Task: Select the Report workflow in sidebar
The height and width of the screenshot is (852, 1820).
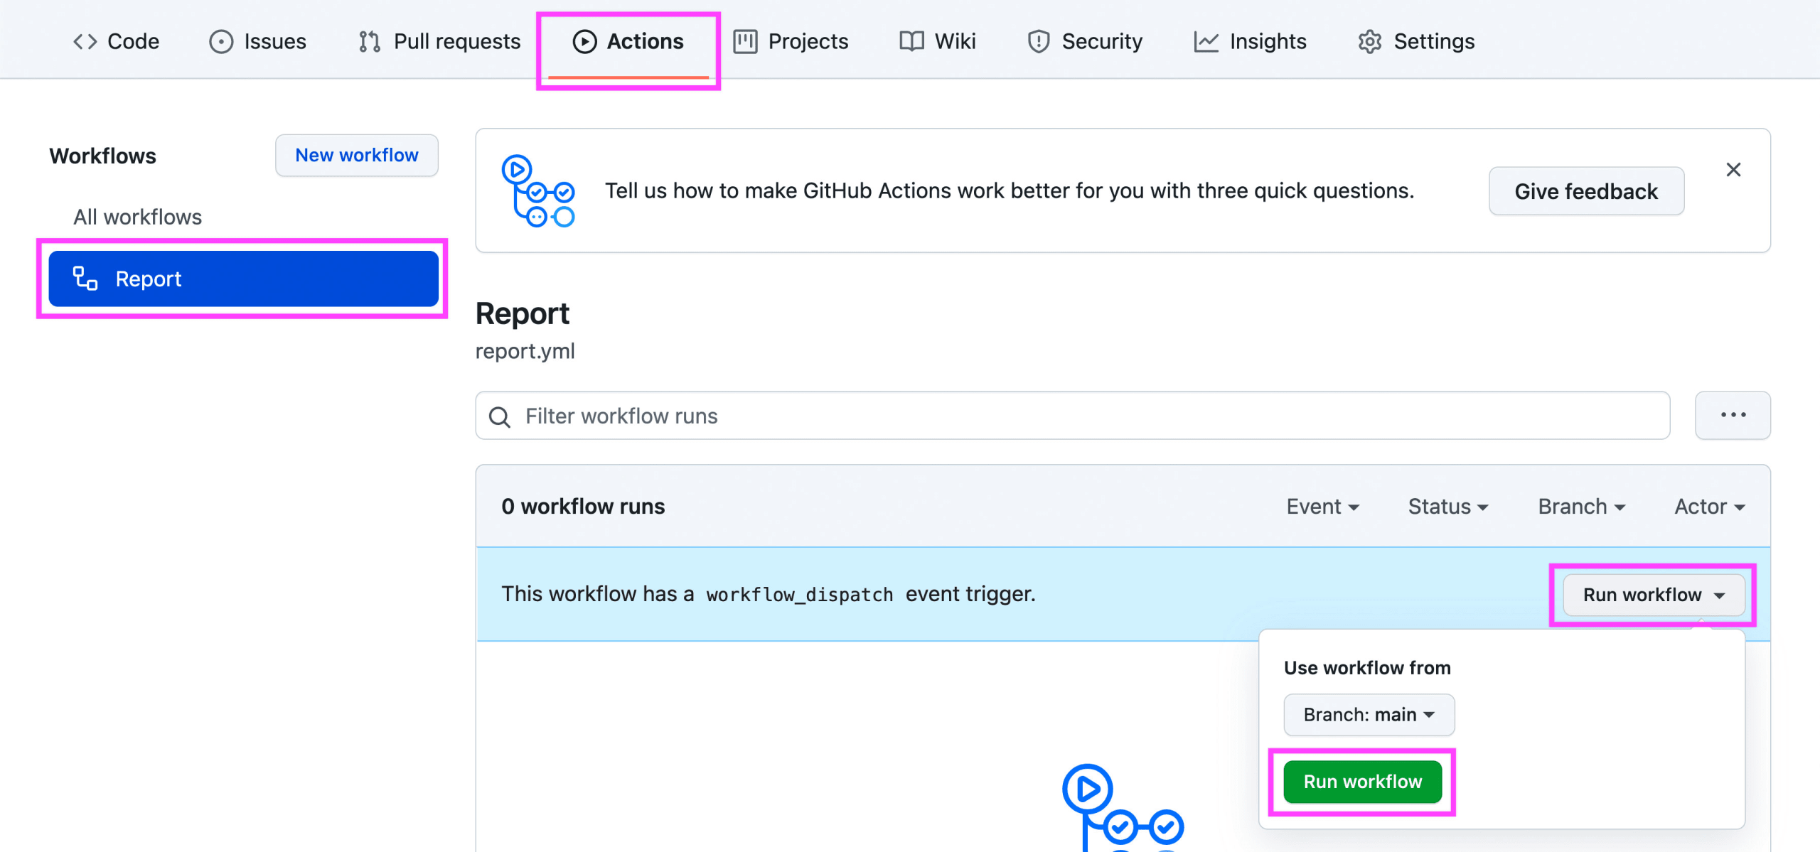Action: [243, 279]
